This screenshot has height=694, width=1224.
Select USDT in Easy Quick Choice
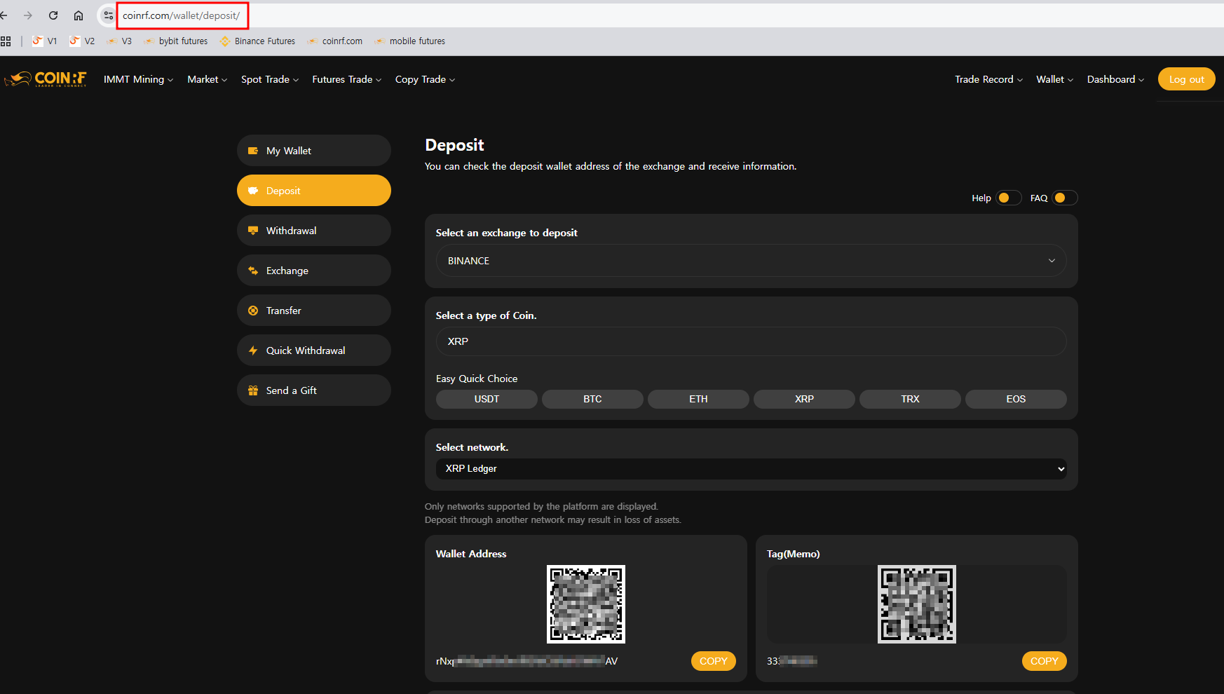487,399
